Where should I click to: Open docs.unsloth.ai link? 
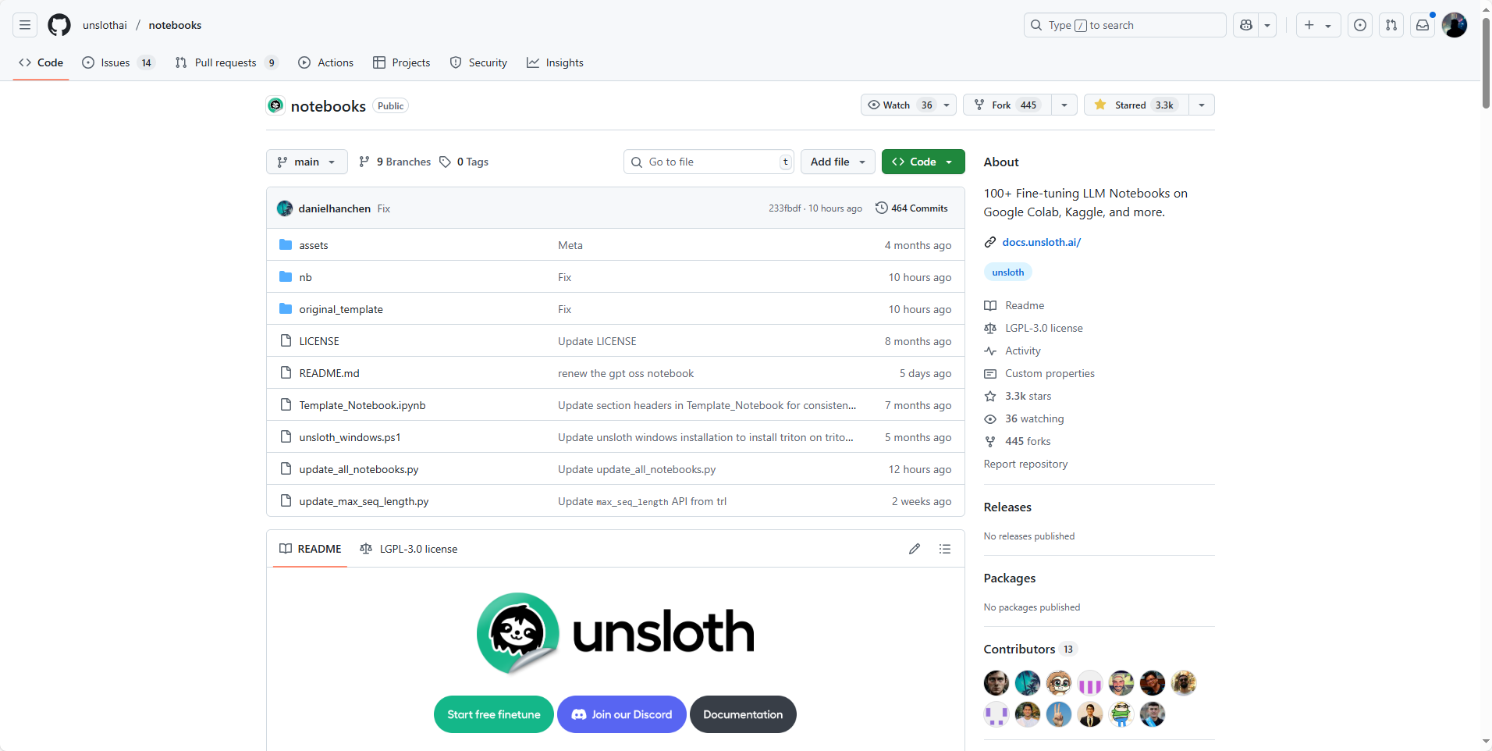point(1042,242)
